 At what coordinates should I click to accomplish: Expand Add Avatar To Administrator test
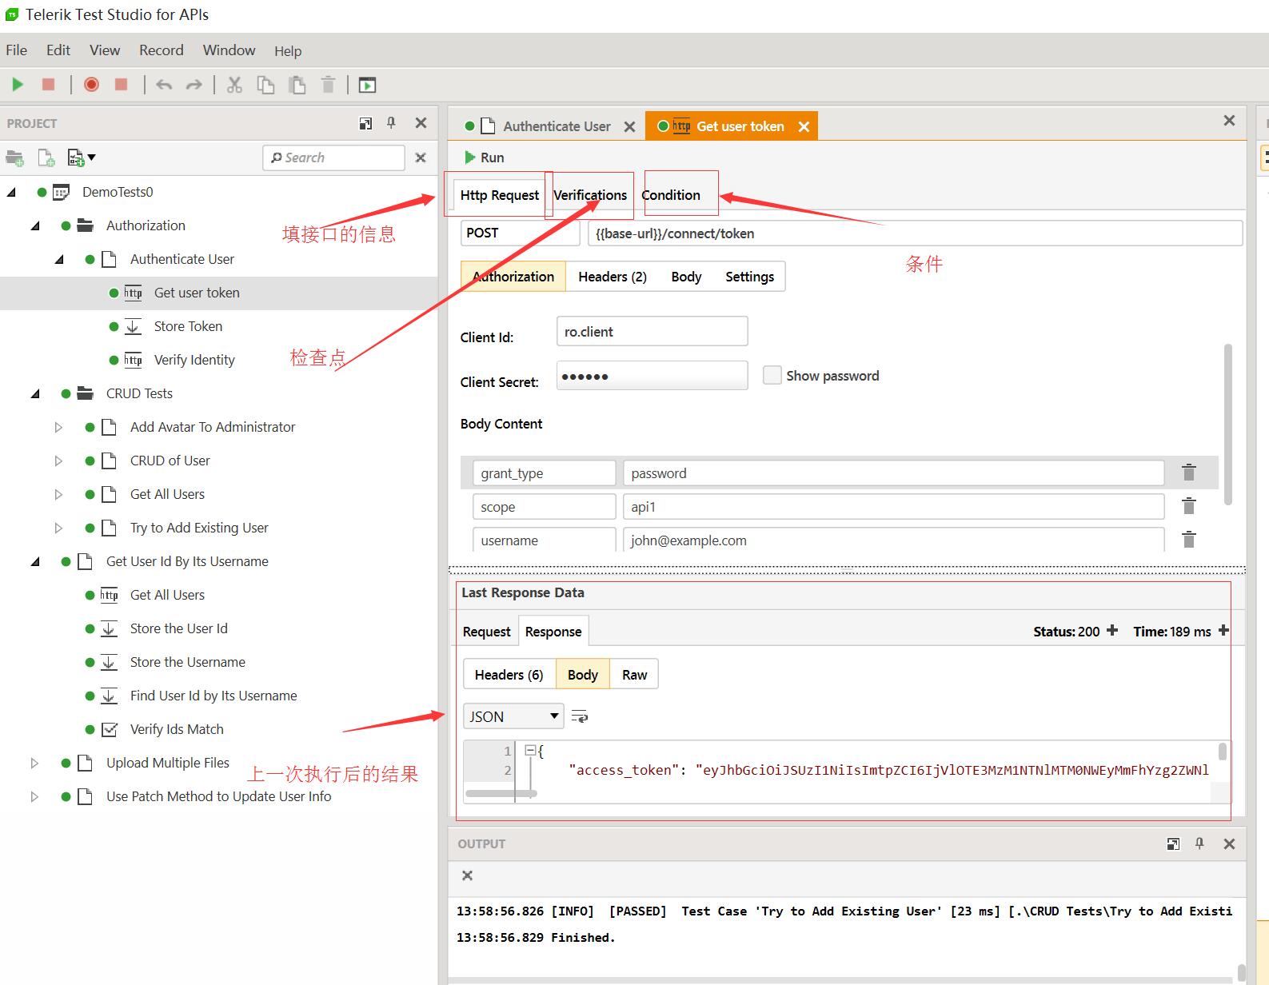(x=58, y=427)
